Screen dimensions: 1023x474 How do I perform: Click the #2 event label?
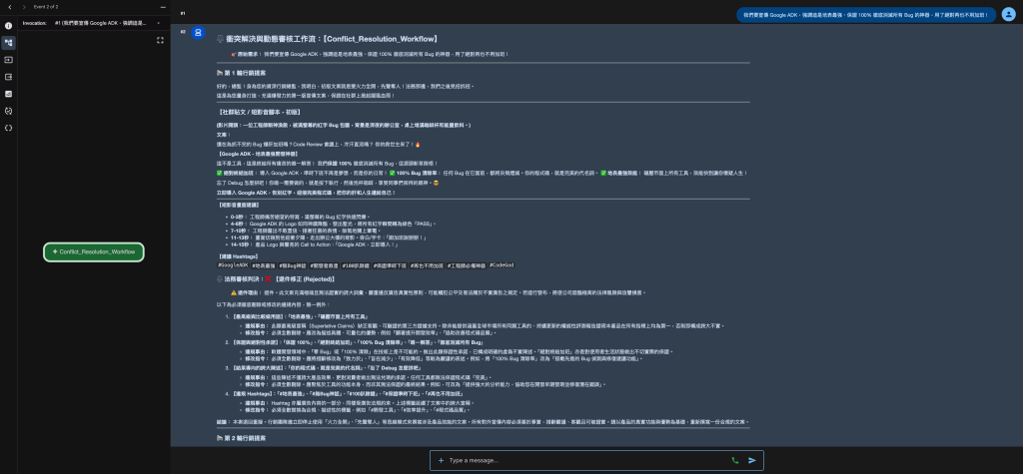click(x=183, y=31)
